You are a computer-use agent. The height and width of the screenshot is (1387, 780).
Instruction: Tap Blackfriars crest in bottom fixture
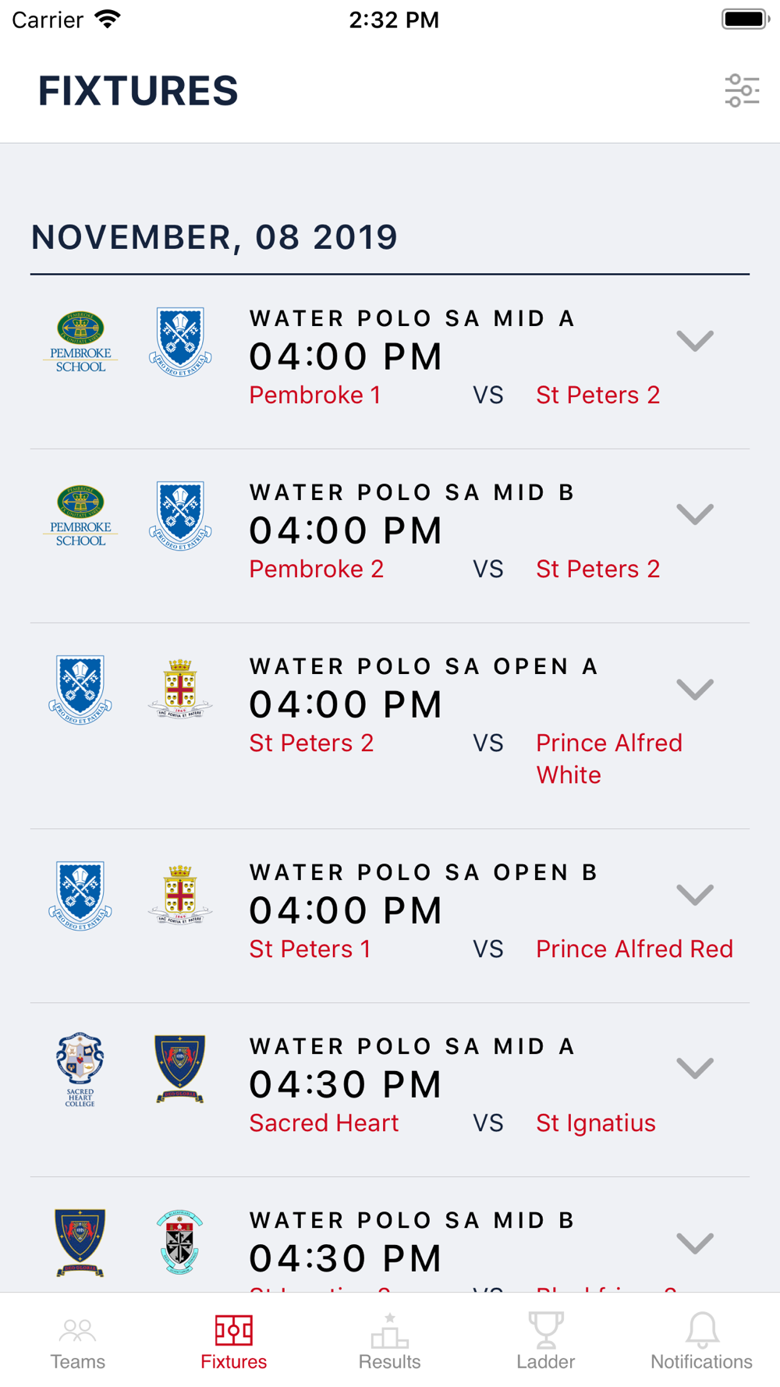(x=180, y=1242)
